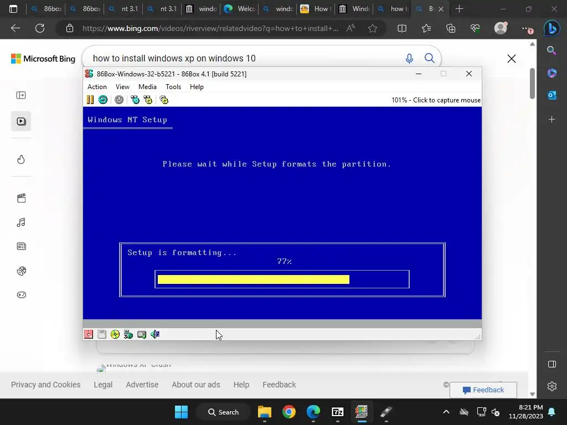Open Edge split screen icon
This screenshot has height=425, width=567.
(x=402, y=28)
